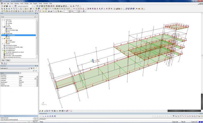Open the Action type Variable dropdown
The height and width of the screenshot is (123, 203).
(37, 77)
